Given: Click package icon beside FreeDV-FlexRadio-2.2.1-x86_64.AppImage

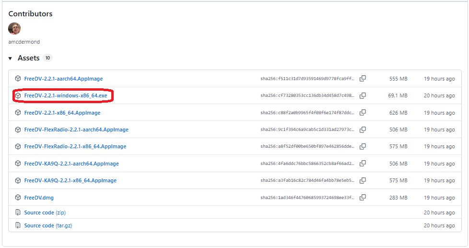Looking at the screenshot, I should point(18,146).
